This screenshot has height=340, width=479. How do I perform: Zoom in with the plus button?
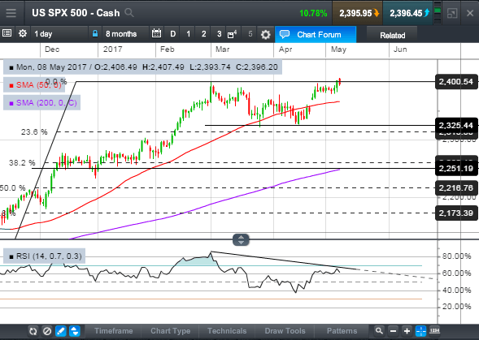(x=407, y=331)
